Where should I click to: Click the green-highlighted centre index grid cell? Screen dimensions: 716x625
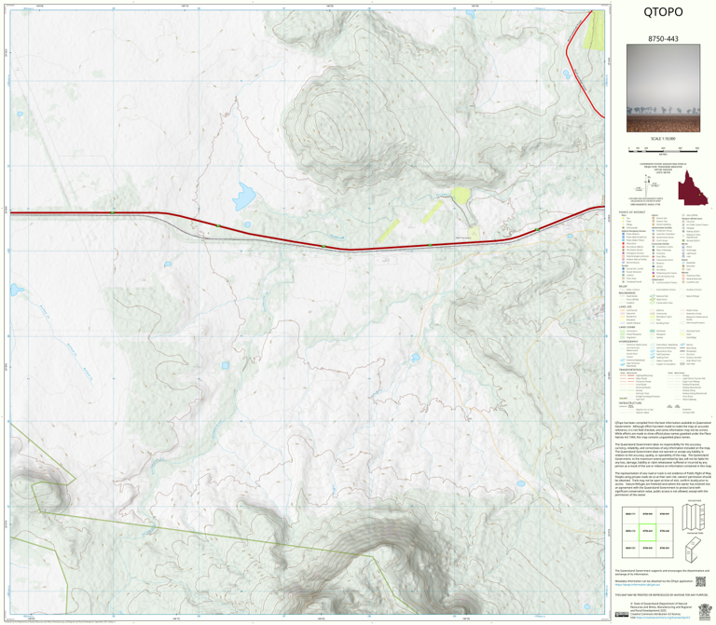[x=648, y=532]
